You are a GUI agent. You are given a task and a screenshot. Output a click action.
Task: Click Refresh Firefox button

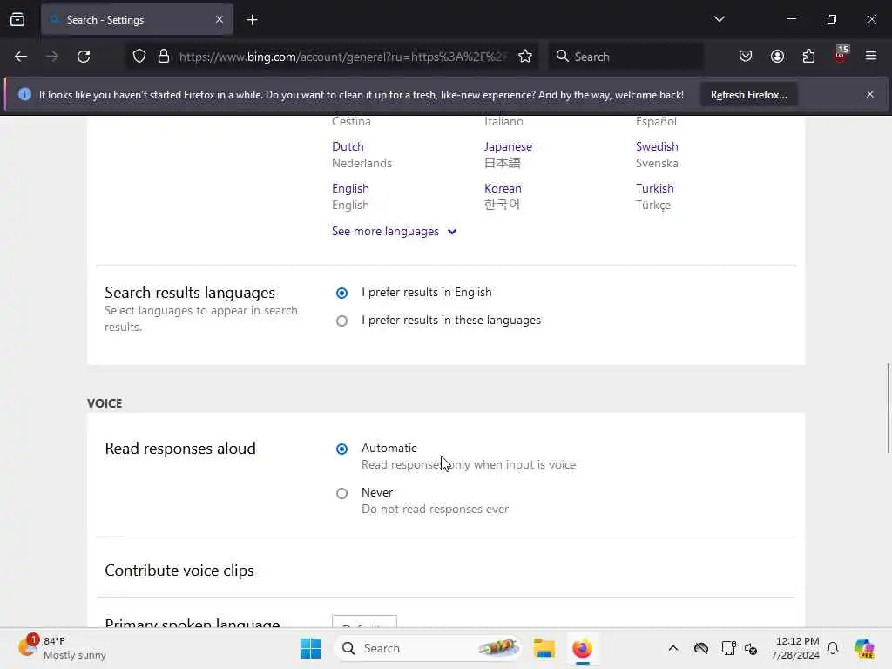[748, 94]
